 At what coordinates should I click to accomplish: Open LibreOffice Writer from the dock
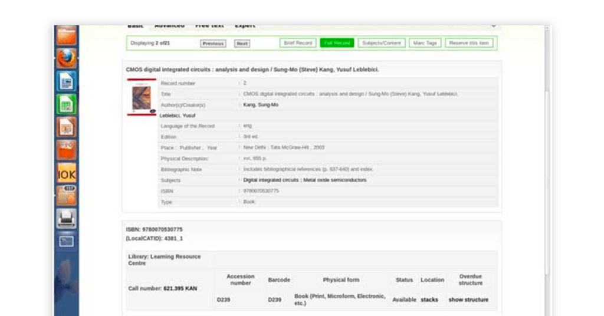67,81
